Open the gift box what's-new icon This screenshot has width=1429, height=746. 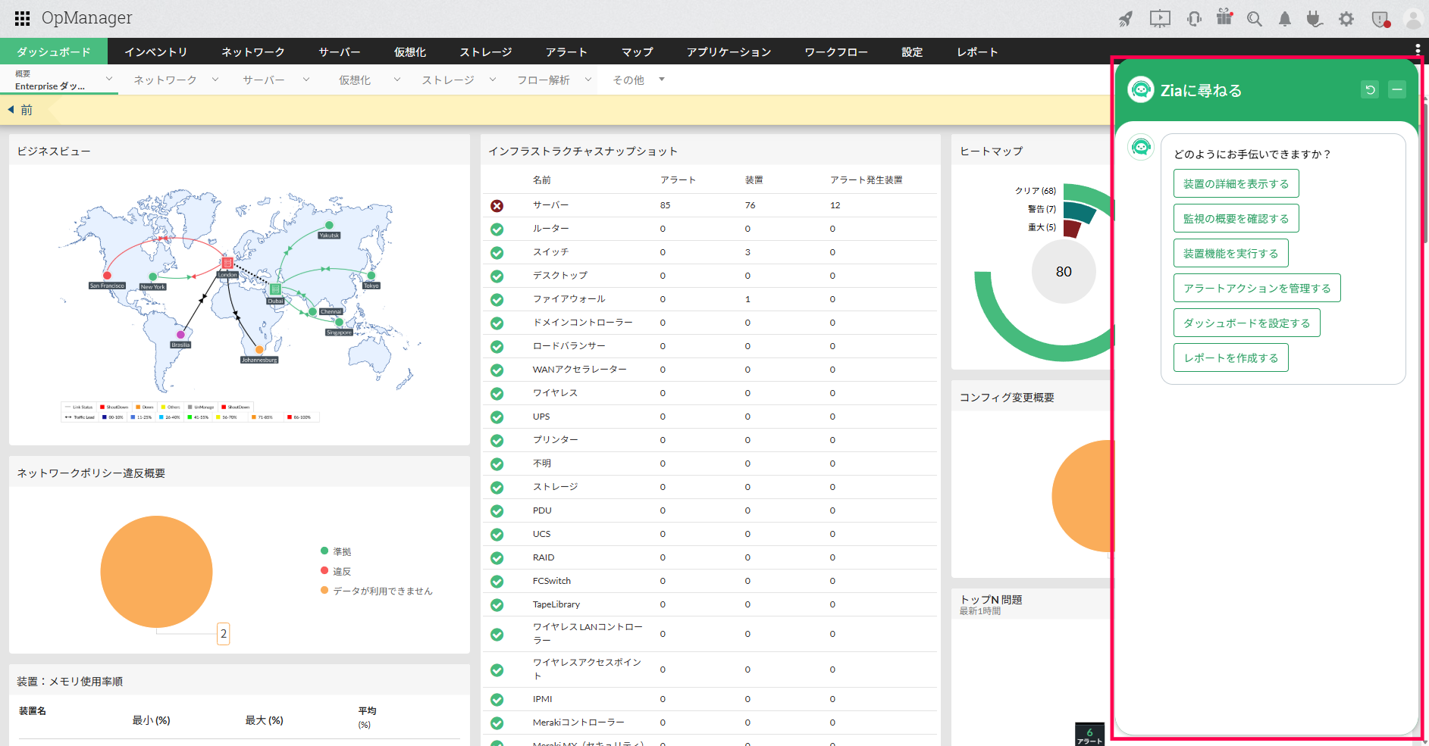click(x=1224, y=17)
